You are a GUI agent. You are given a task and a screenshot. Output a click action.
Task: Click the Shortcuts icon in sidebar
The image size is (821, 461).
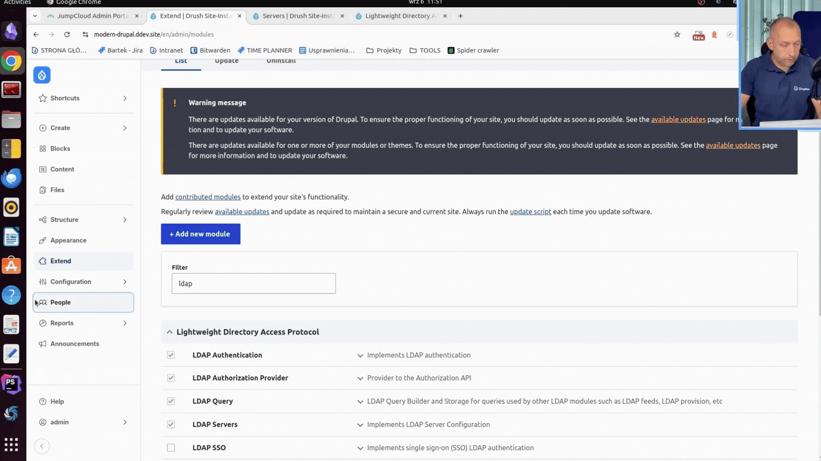pyautogui.click(x=42, y=98)
